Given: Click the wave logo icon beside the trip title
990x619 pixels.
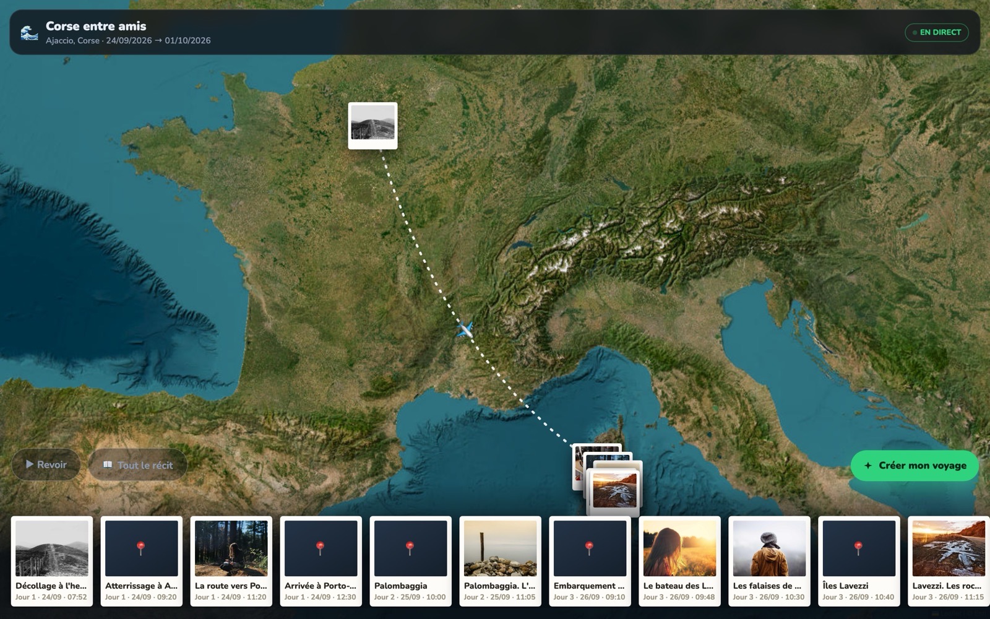Looking at the screenshot, I should 29,33.
